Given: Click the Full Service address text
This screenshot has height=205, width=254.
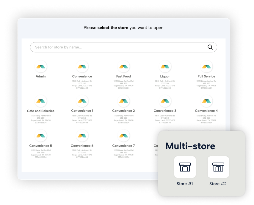Looking at the screenshot, I should pyautogui.click(x=206, y=85).
